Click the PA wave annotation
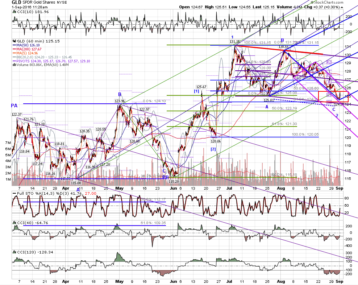This screenshot has height=285, width=358. [14, 106]
